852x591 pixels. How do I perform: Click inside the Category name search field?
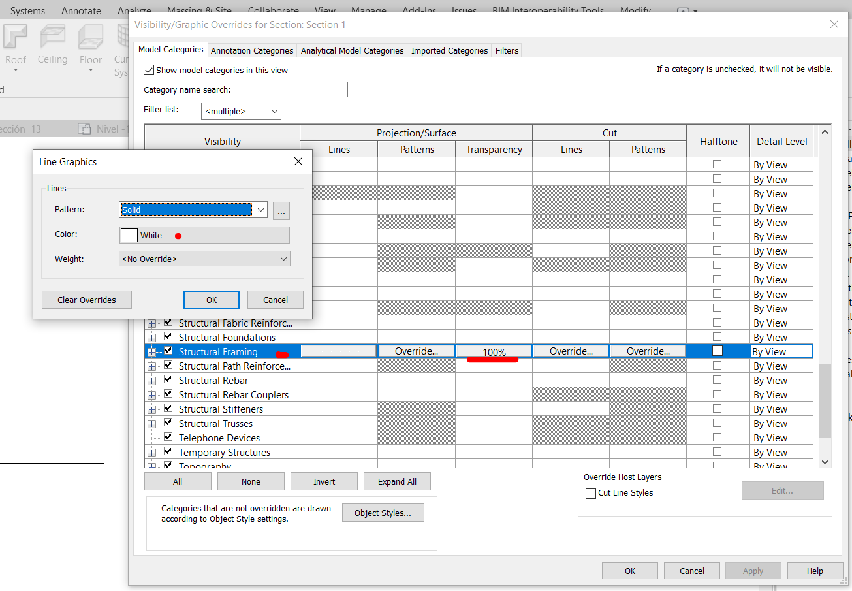coord(293,89)
